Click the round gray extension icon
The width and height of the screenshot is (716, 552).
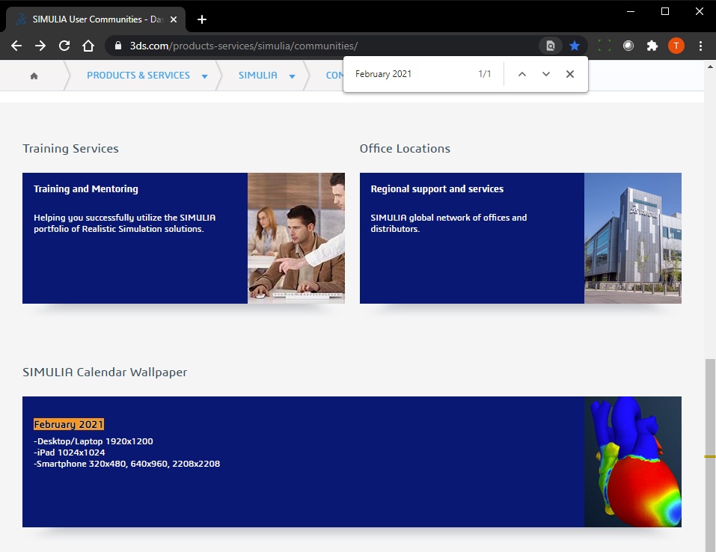628,46
